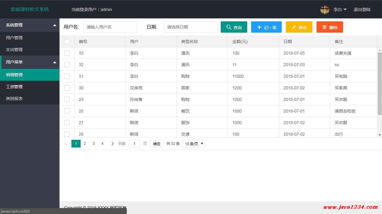
Task: Check the box for row 32
Action: [x=67, y=65]
